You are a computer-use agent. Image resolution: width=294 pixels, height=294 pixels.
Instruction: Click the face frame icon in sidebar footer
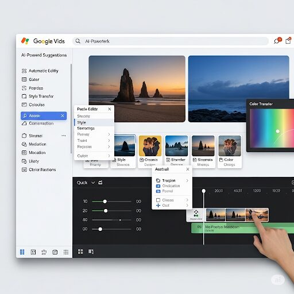(x=33, y=252)
